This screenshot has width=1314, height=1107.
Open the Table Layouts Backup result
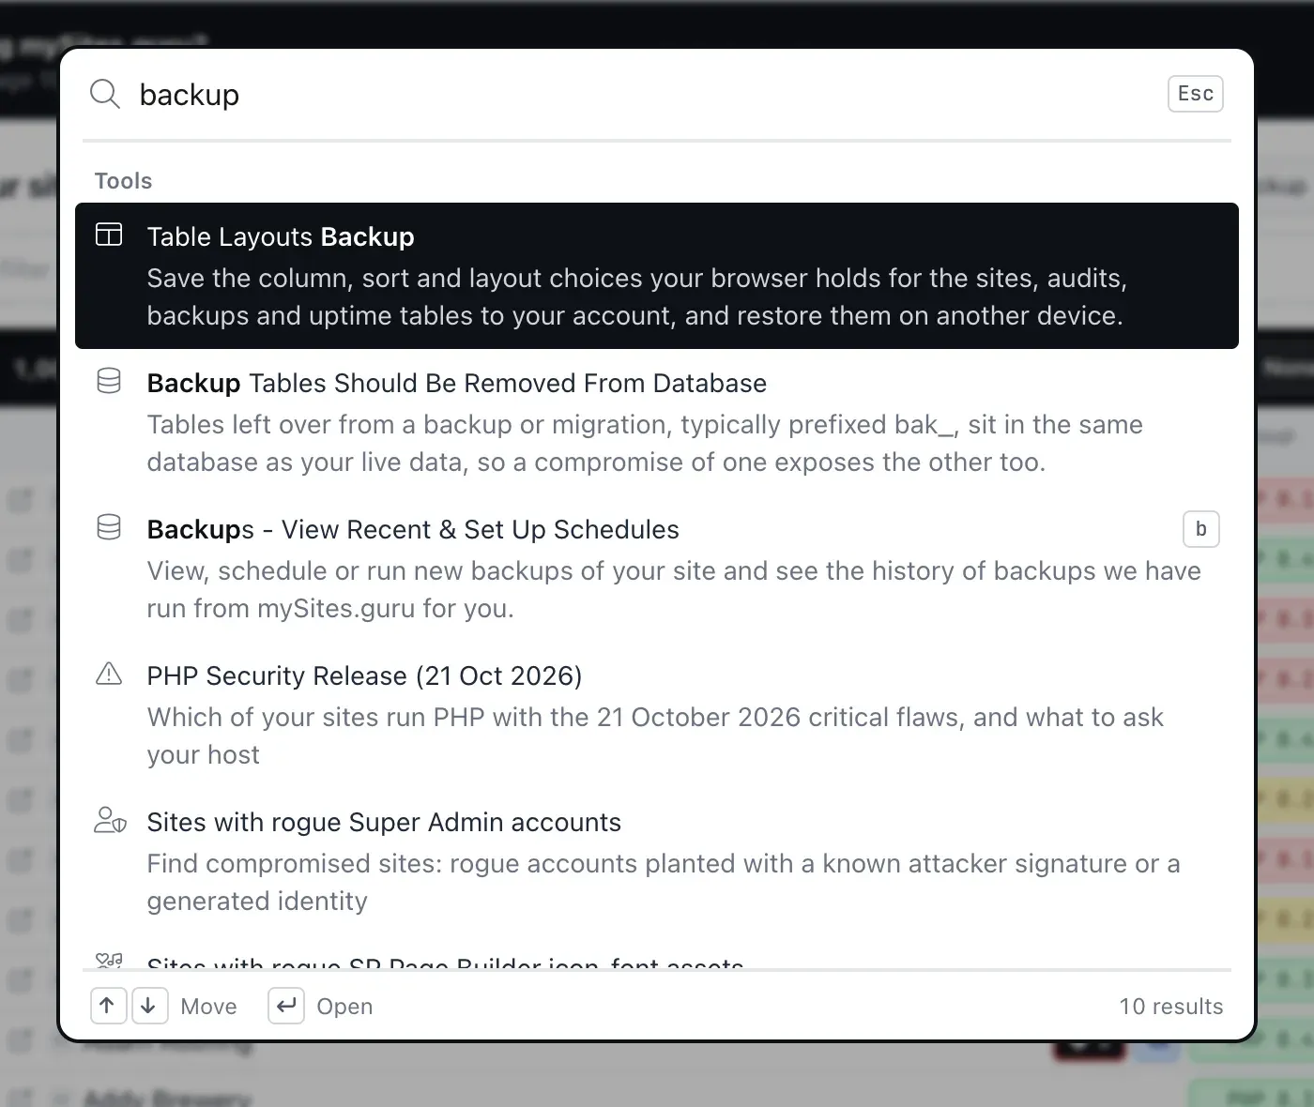(x=657, y=276)
